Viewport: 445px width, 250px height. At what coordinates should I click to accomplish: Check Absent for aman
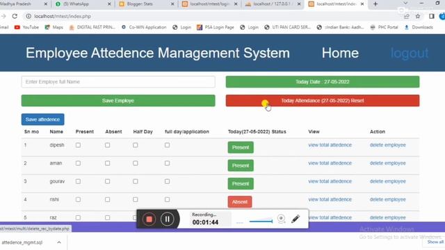pyautogui.click(x=107, y=163)
